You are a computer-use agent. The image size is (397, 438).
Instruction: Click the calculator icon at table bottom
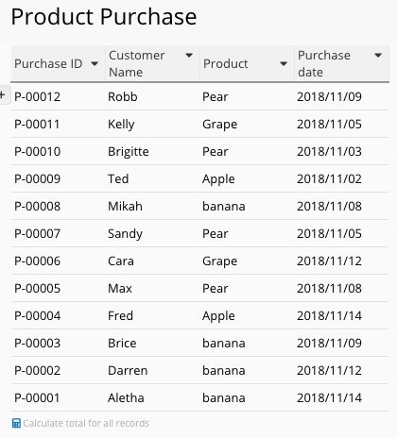pos(16,423)
